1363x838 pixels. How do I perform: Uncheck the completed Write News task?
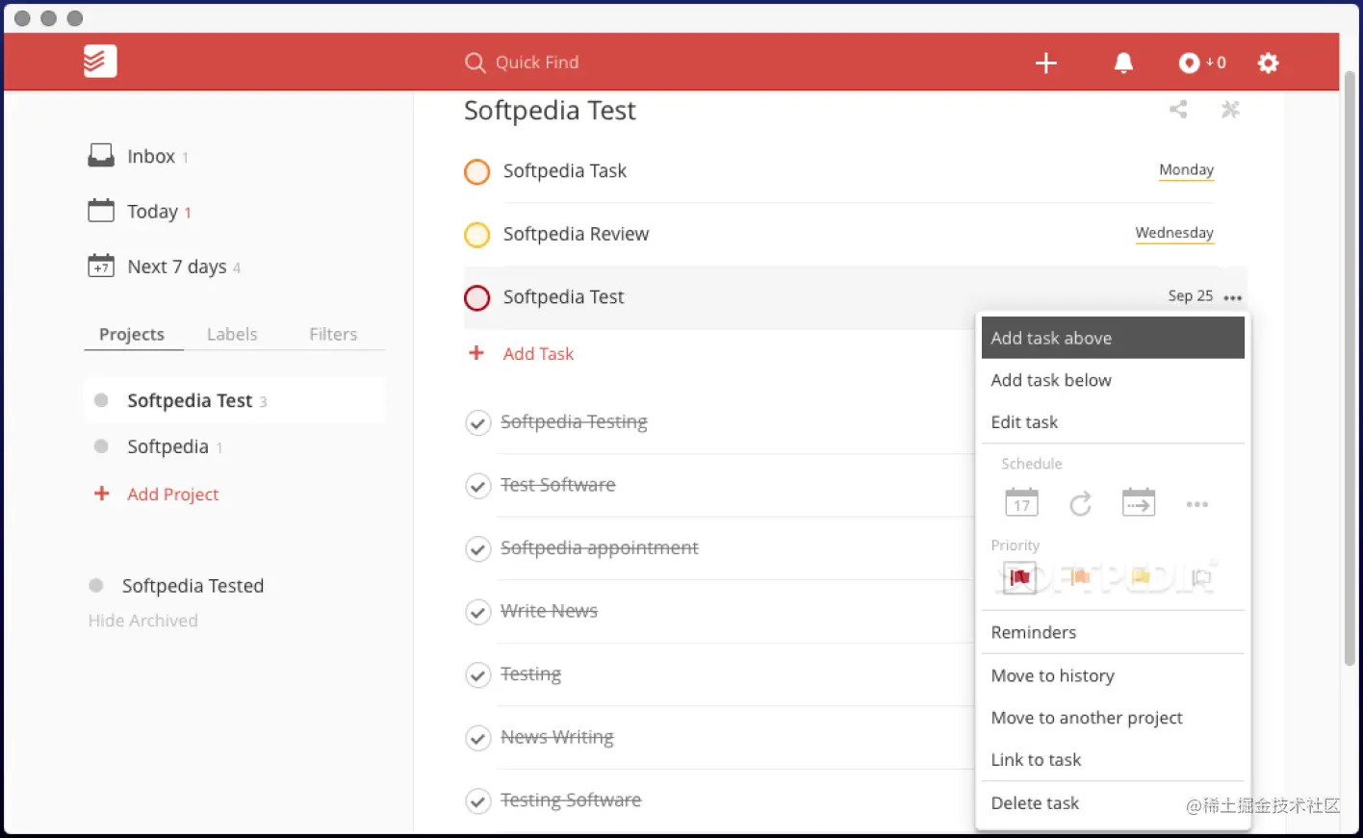click(478, 612)
